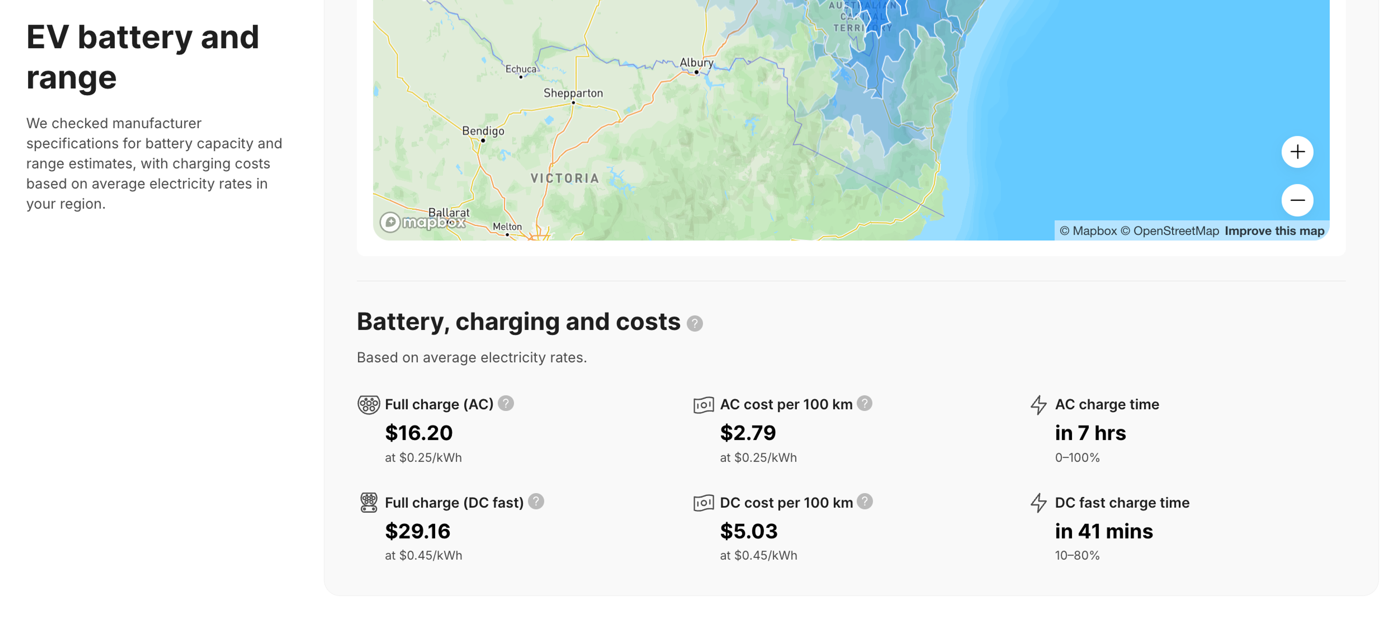Click the lightning bolt icon for DC fast charge time
The image size is (1400, 617).
pyautogui.click(x=1038, y=504)
